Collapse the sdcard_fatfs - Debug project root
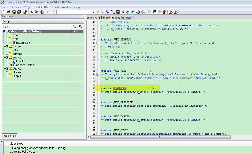 tap(4, 31)
